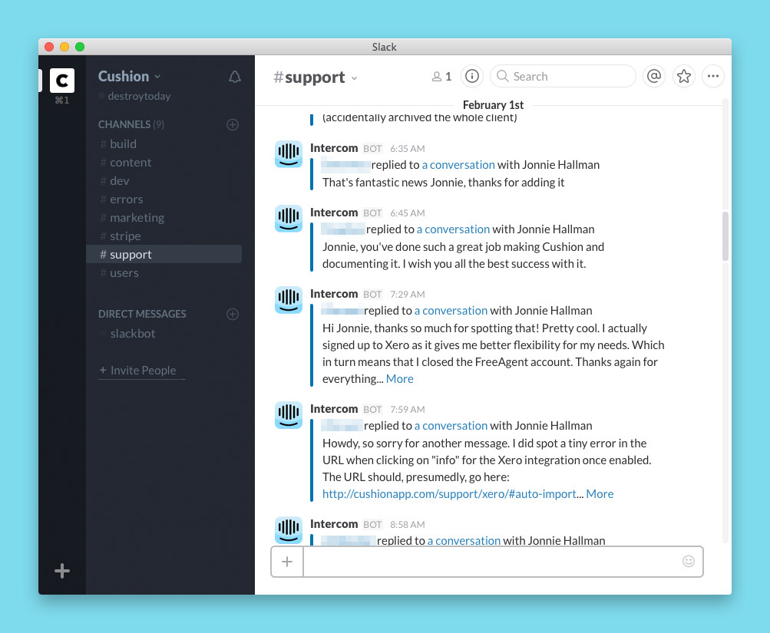Open the mentions @ icon

click(654, 76)
